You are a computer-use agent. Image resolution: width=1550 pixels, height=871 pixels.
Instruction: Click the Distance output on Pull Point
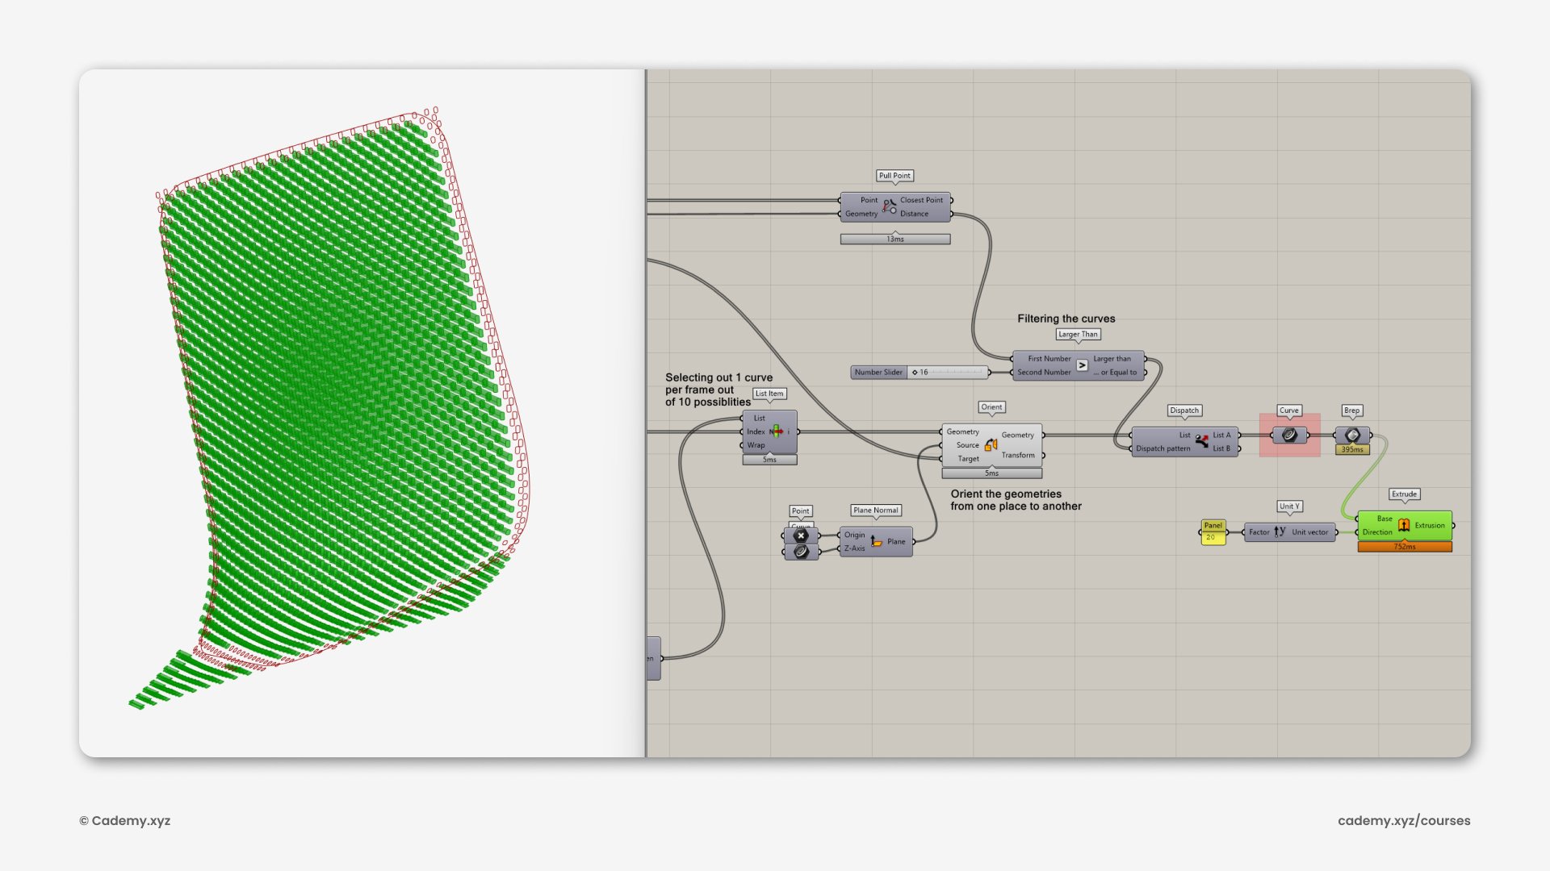(x=914, y=214)
